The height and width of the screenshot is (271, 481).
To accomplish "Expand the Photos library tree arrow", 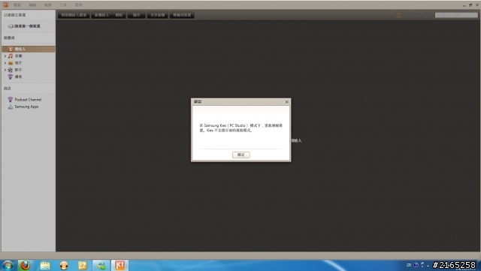I will 5,63.
